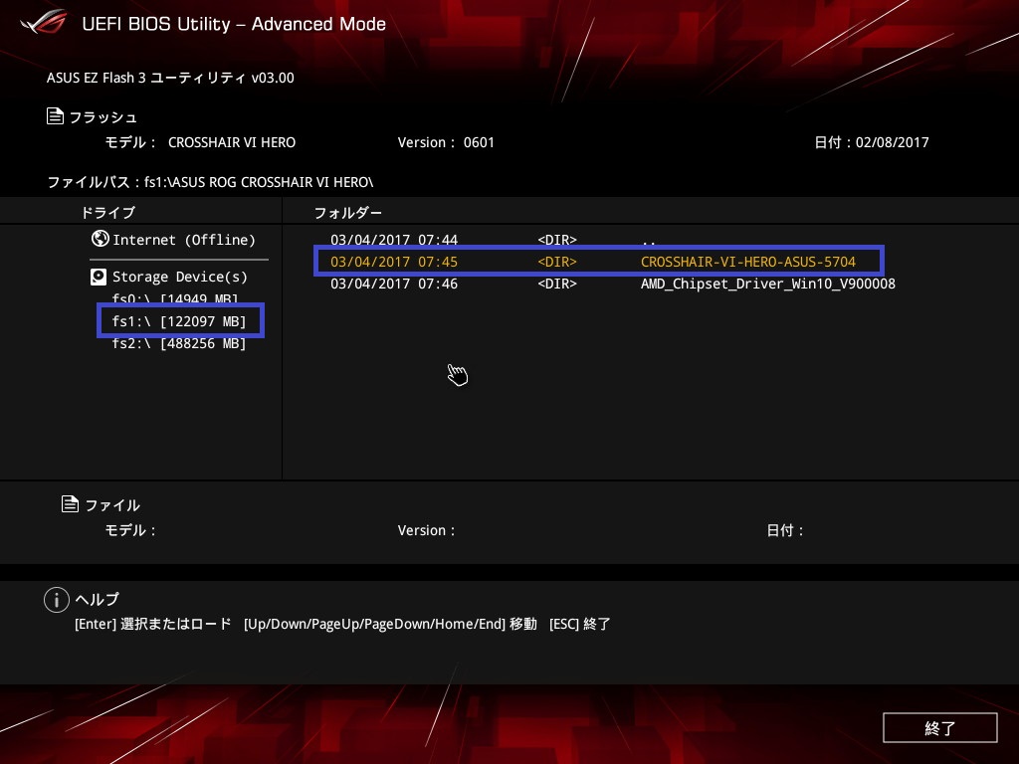Select the fs1:\ 122097 MB drive
Viewport: 1019px width, 764px height.
click(x=179, y=321)
